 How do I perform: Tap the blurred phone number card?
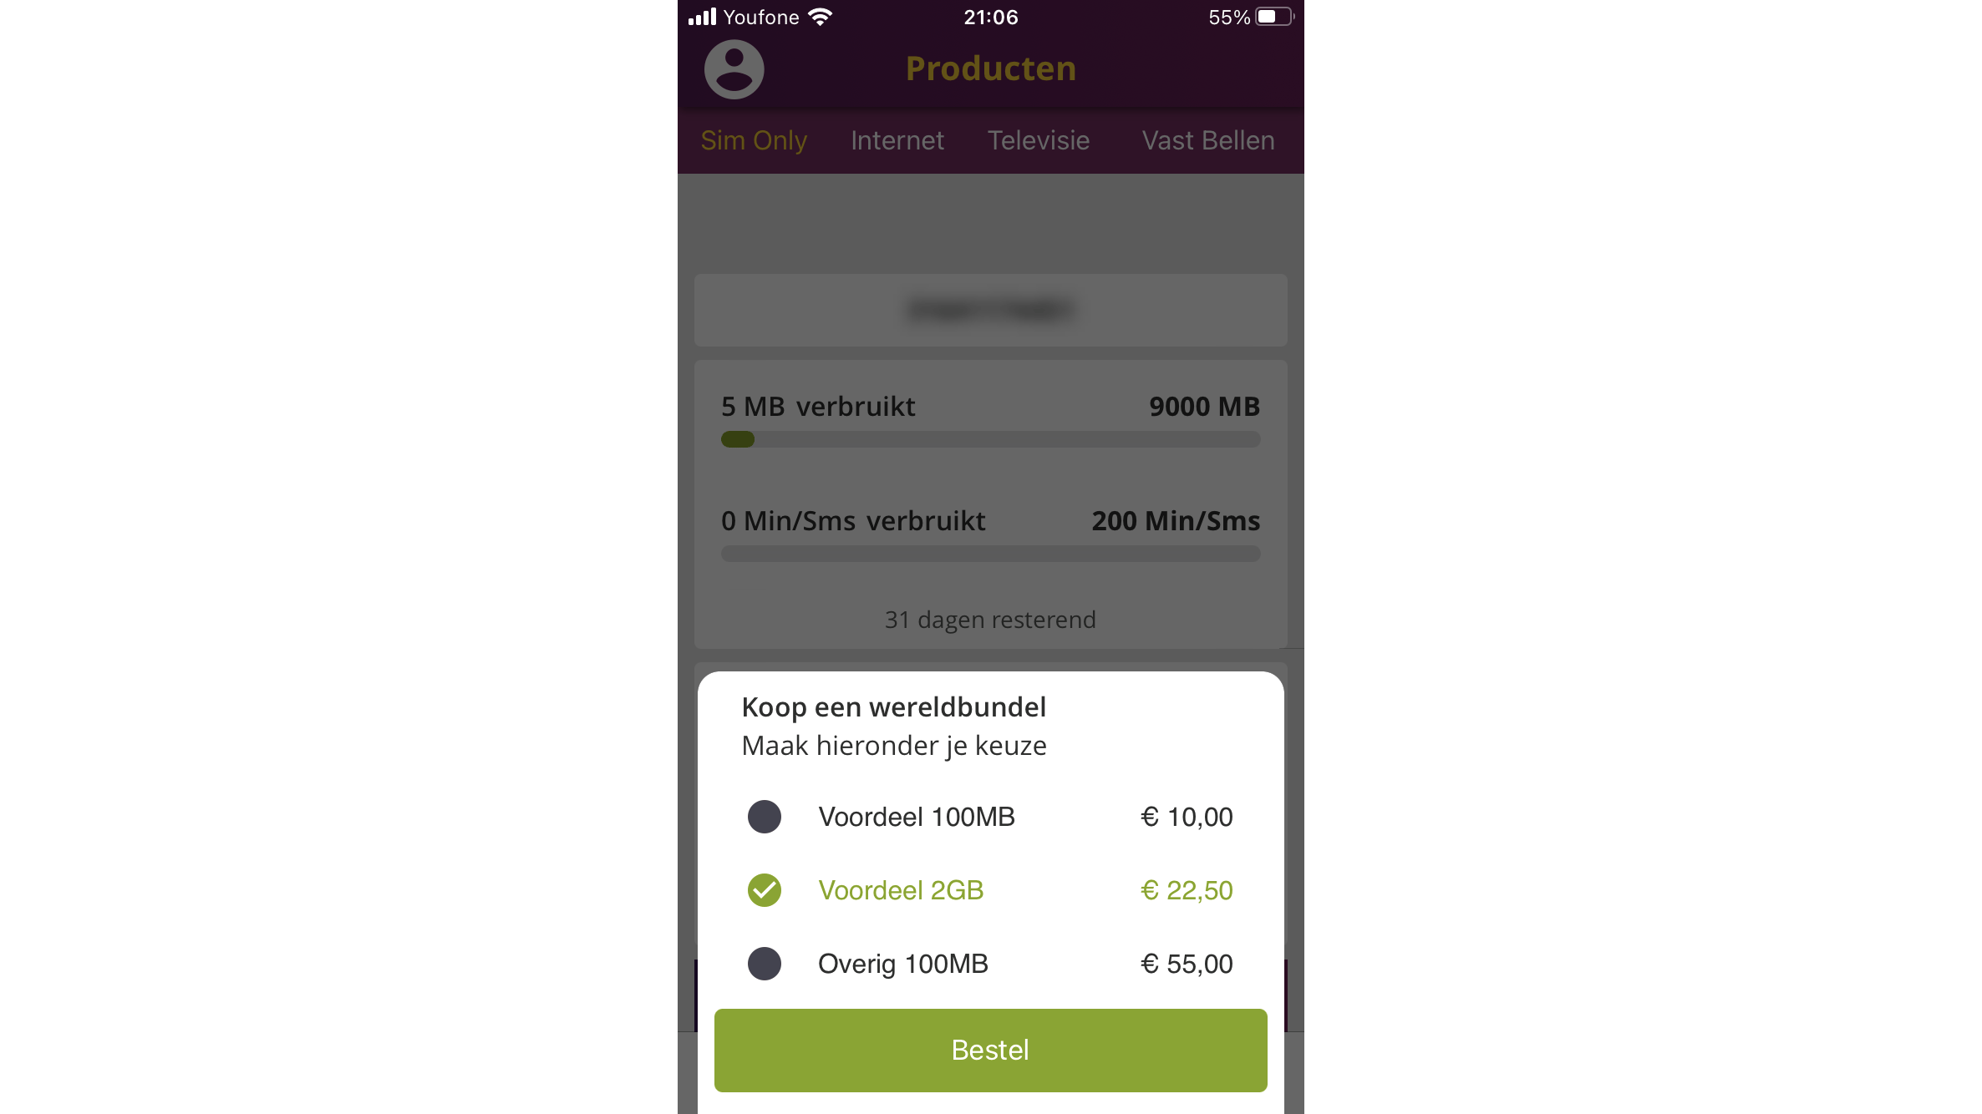coord(990,310)
